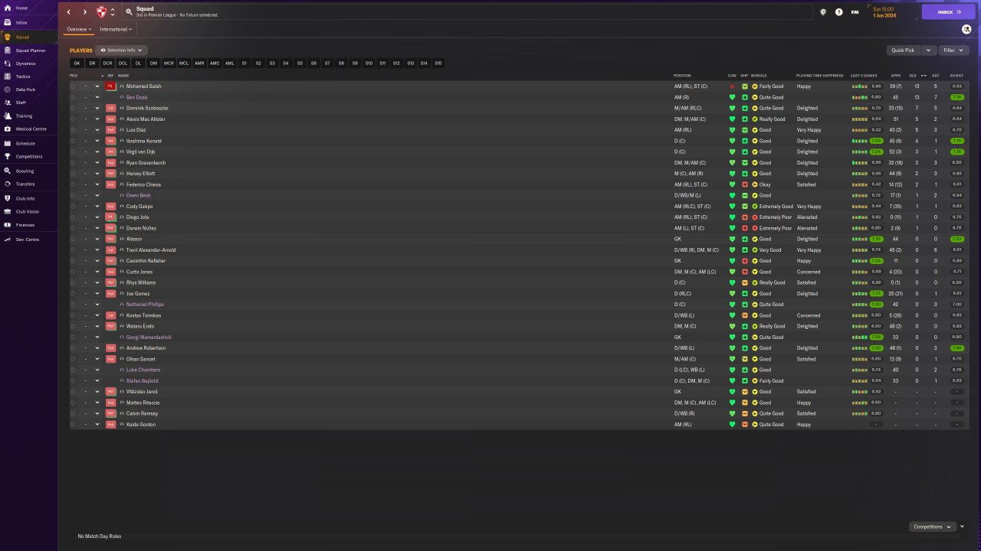
Task: Open Darwin Núñez's player profile
Action: 142,228
